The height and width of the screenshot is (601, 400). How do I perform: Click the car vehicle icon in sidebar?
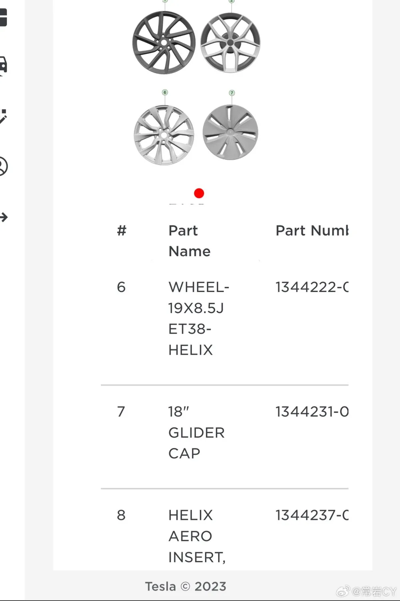click(x=3, y=65)
